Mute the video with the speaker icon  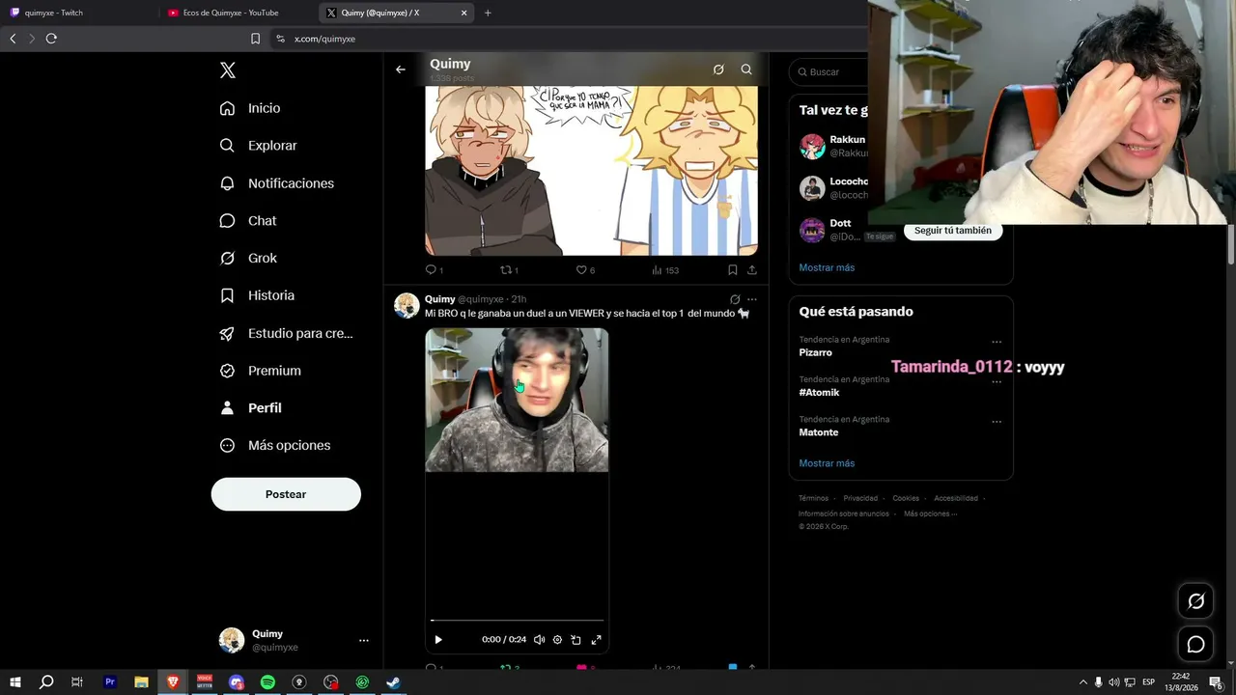(x=539, y=640)
